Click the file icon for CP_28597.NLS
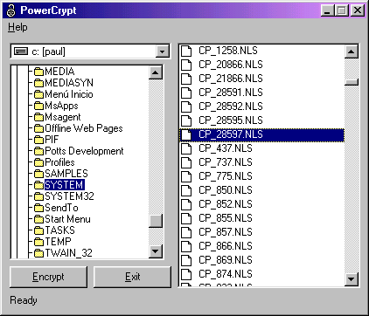 186,134
